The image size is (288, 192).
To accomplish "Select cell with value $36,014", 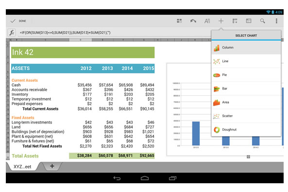I will (85, 109).
